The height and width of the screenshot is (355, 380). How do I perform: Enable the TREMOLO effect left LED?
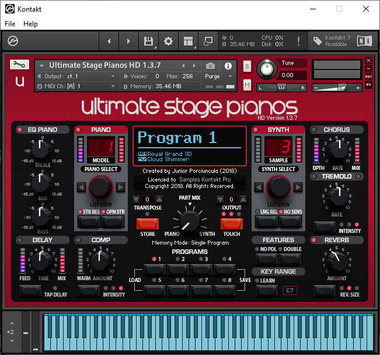tap(314, 176)
